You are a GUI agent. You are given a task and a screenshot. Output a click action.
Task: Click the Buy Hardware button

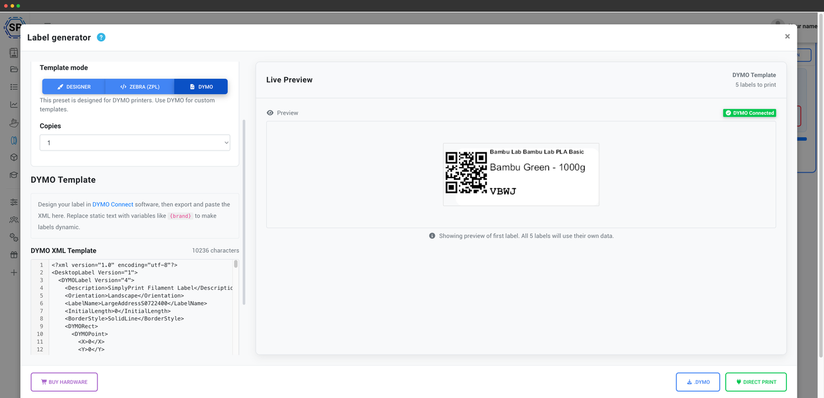(x=64, y=382)
